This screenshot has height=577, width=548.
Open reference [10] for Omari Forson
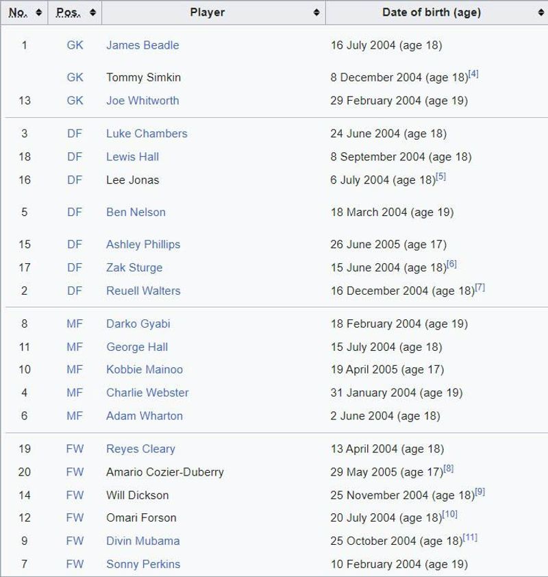(450, 515)
